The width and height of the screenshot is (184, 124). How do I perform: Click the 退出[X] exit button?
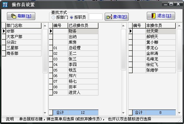pyautogui.click(x=161, y=16)
